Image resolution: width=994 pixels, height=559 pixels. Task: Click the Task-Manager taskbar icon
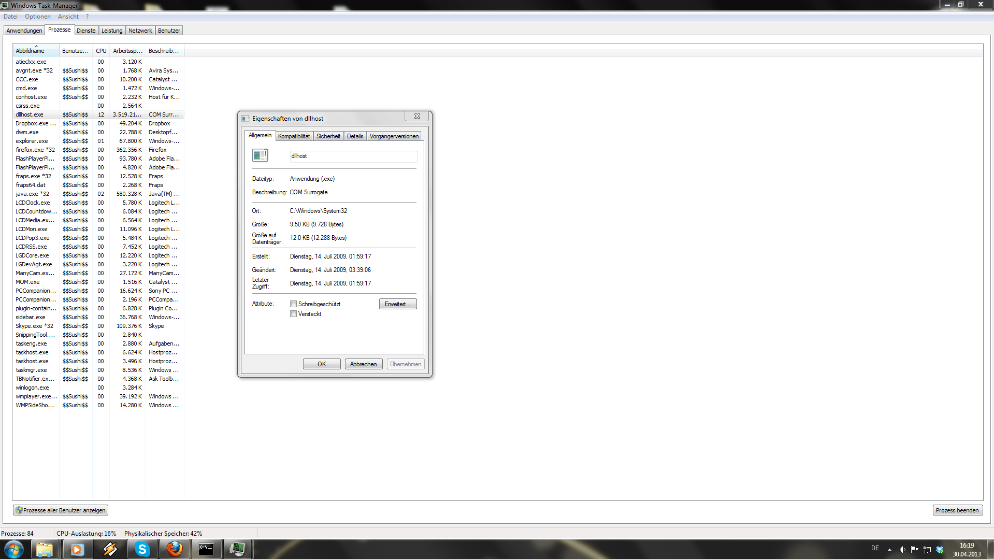(238, 549)
